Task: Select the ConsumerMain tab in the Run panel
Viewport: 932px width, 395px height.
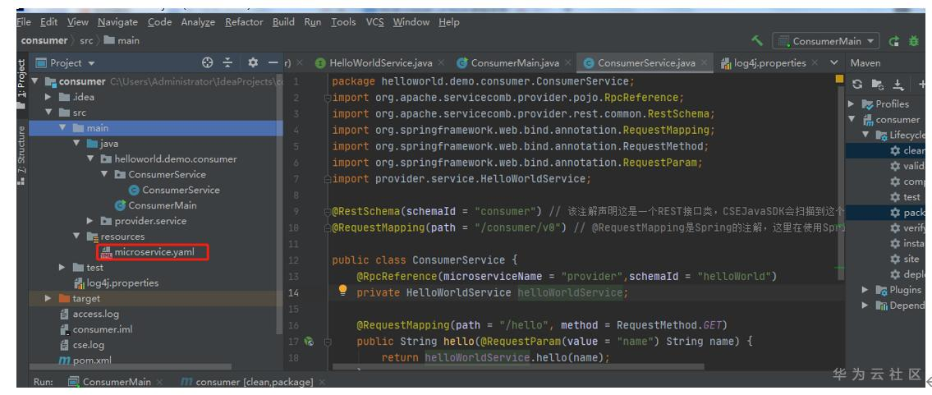Action: (117, 382)
